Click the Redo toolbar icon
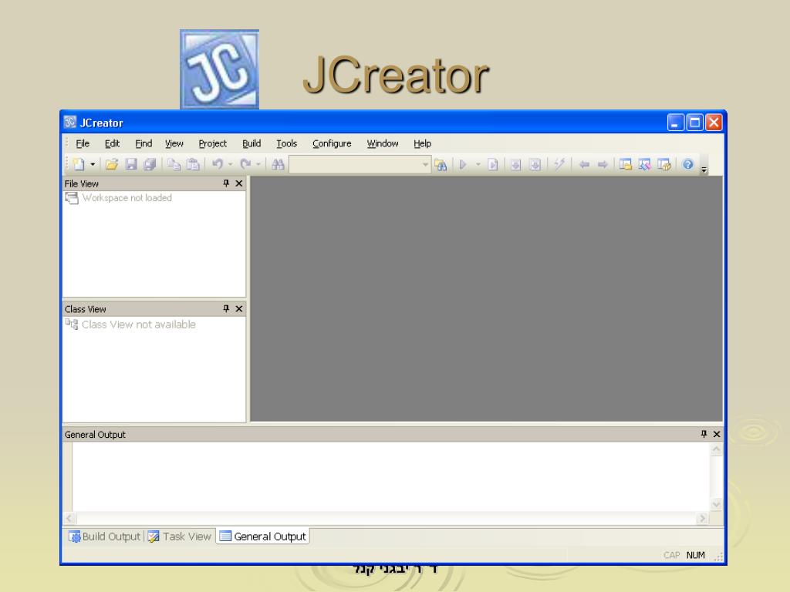Viewport: 790px width, 592px height. (245, 164)
